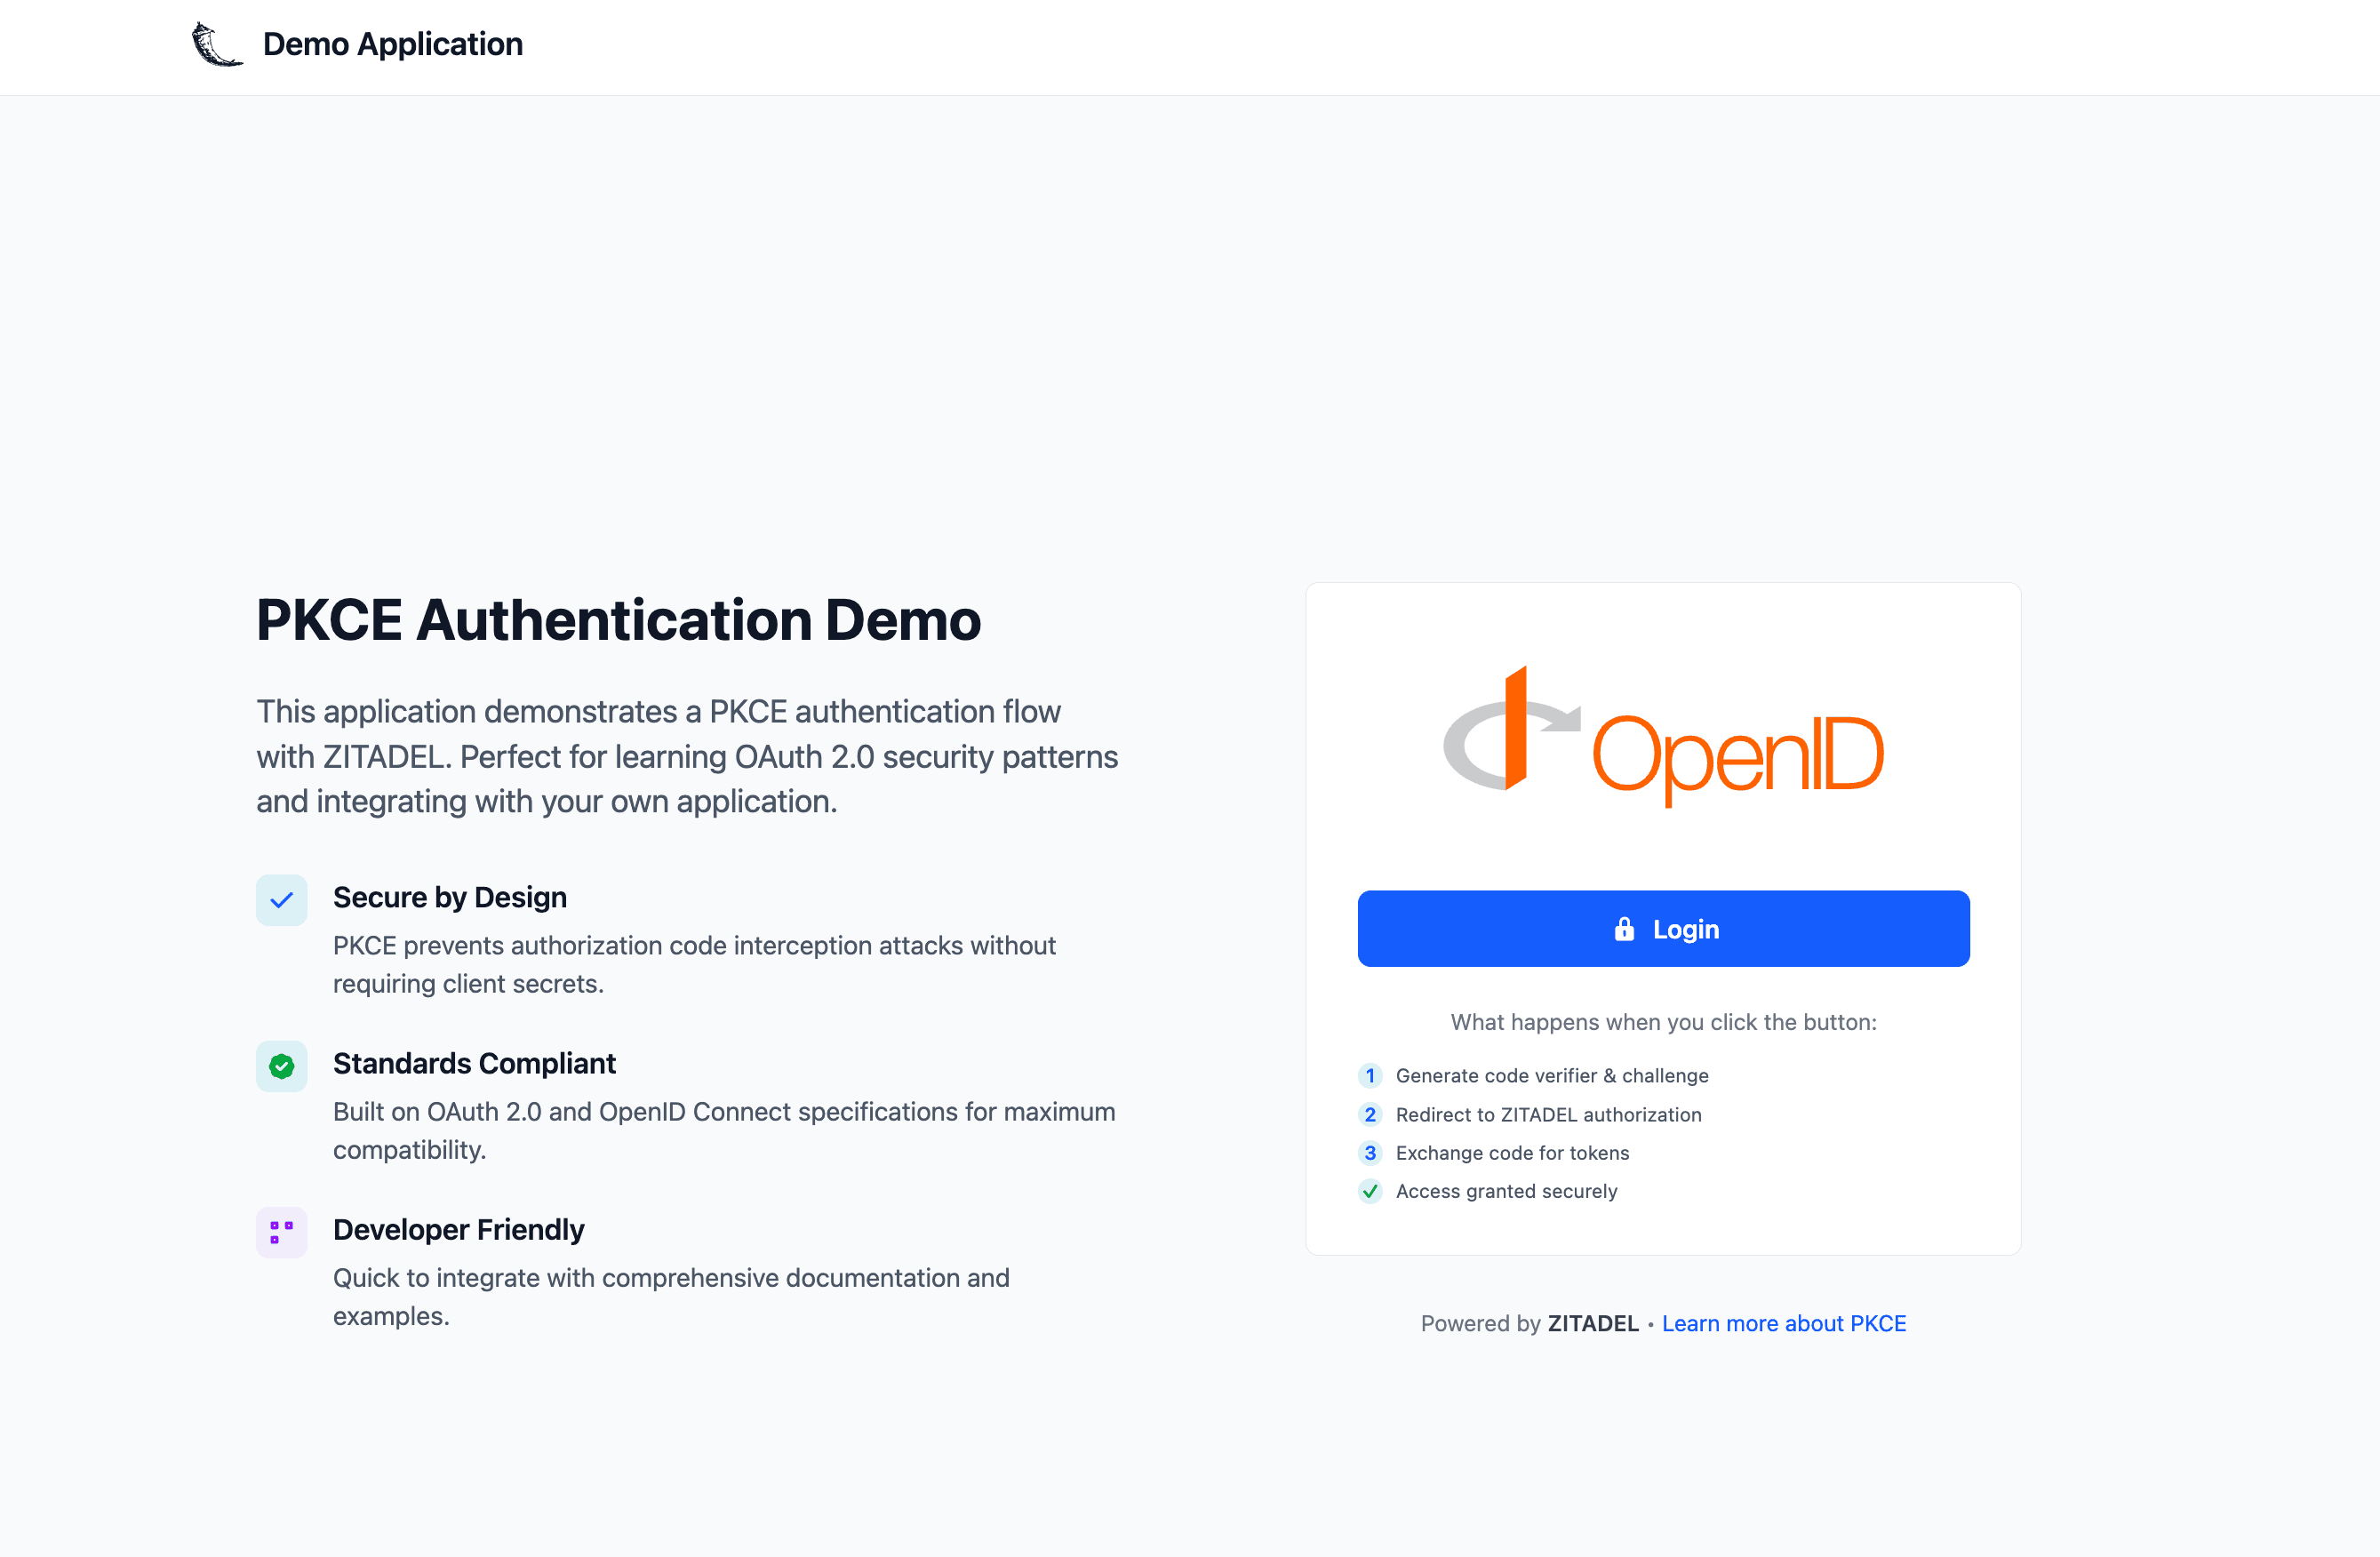This screenshot has height=1557, width=2380.
Task: Open the Learn more about PKCE link
Action: [1783, 1323]
